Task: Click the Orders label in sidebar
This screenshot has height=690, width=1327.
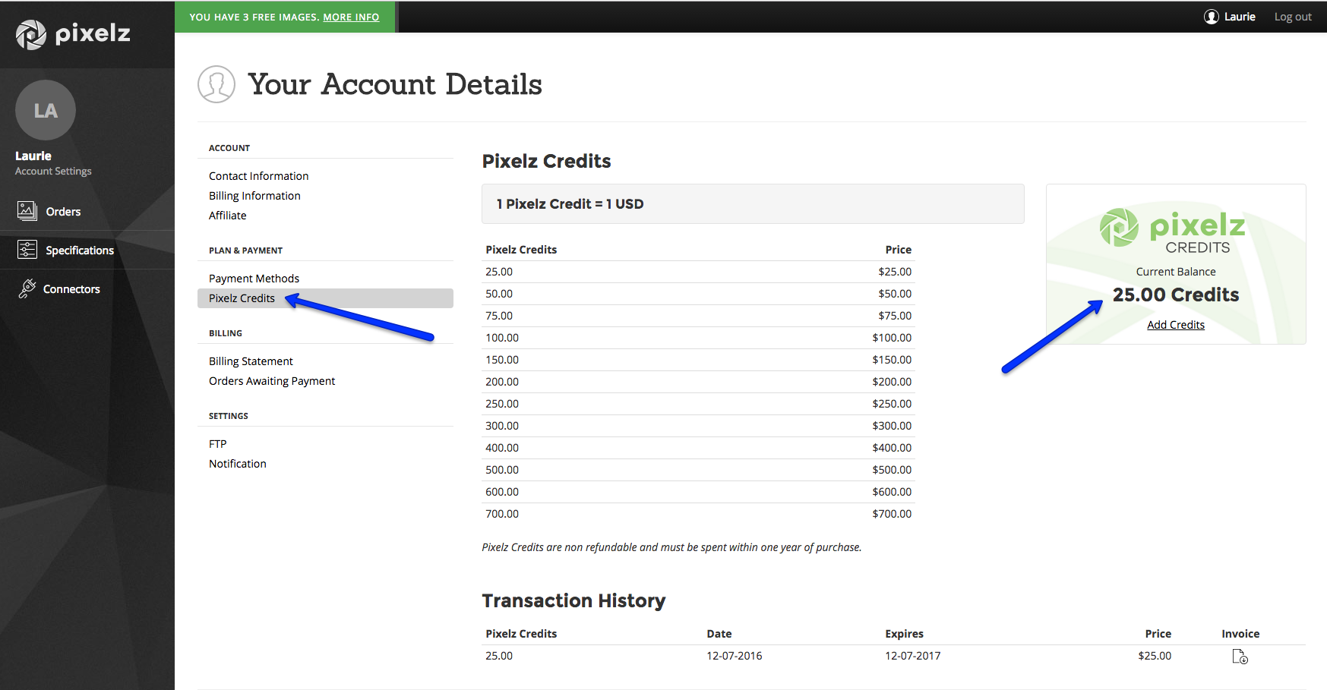Action: [63, 212]
